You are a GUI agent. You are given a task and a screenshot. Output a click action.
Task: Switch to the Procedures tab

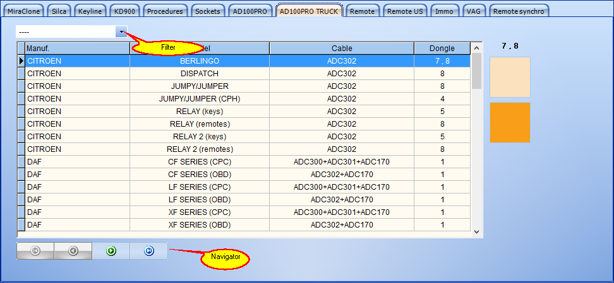click(x=165, y=11)
